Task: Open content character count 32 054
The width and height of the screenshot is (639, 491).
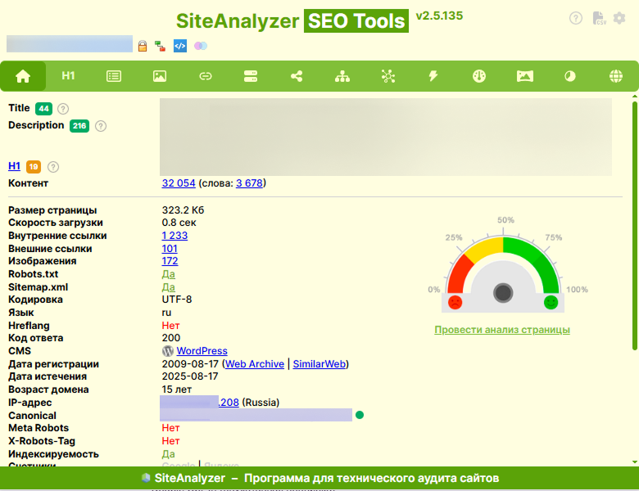Action: point(179,183)
